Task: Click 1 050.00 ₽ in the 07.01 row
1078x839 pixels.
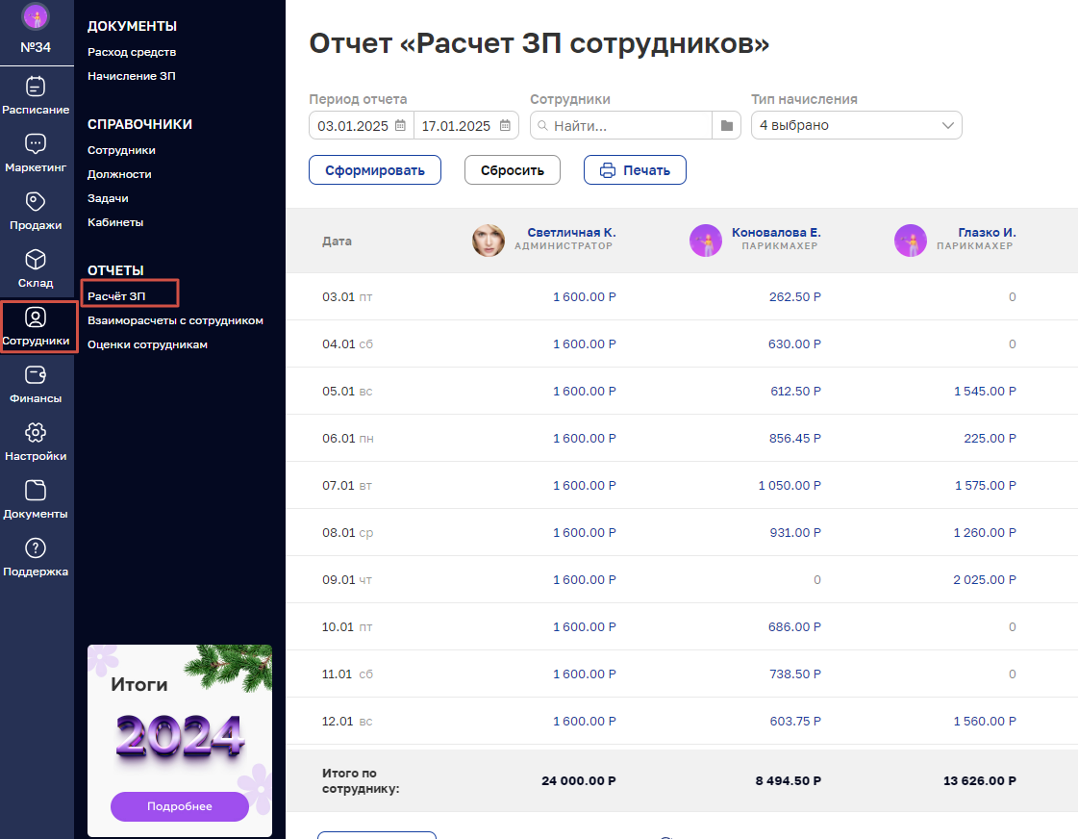Action: click(x=790, y=486)
